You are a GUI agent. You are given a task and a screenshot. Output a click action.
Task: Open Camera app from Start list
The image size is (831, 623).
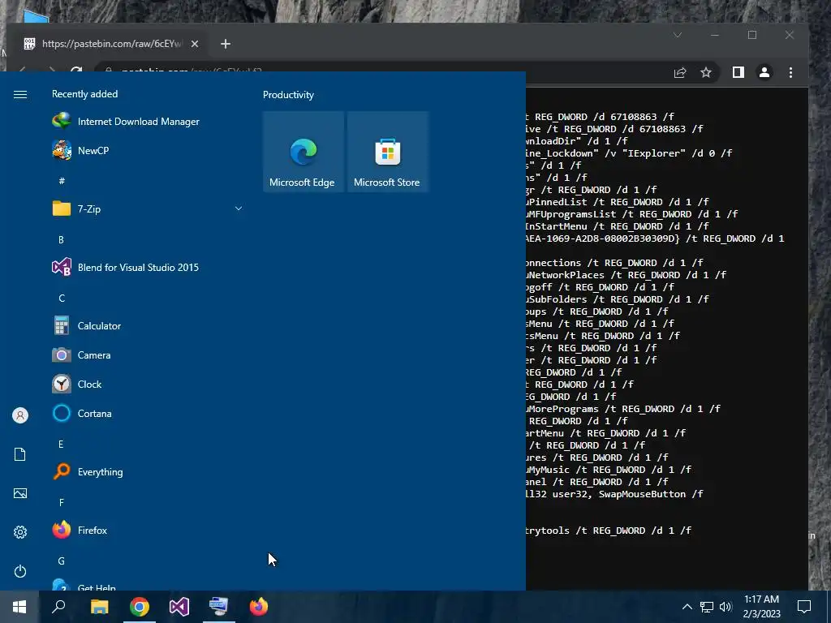pos(149,355)
